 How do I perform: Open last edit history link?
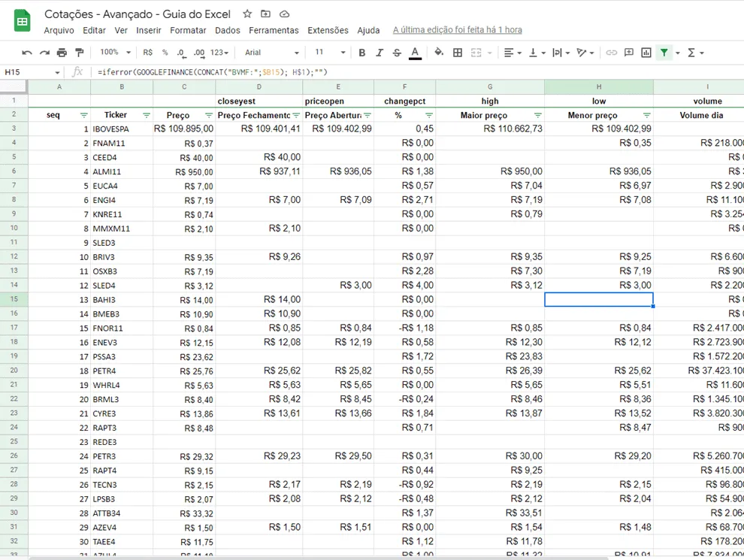458,30
